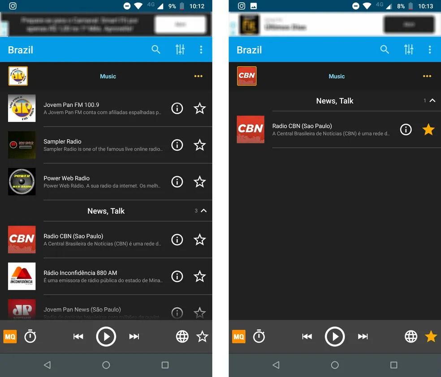Show info for Sampler Radio
The width and height of the screenshot is (441, 377).
[177, 145]
